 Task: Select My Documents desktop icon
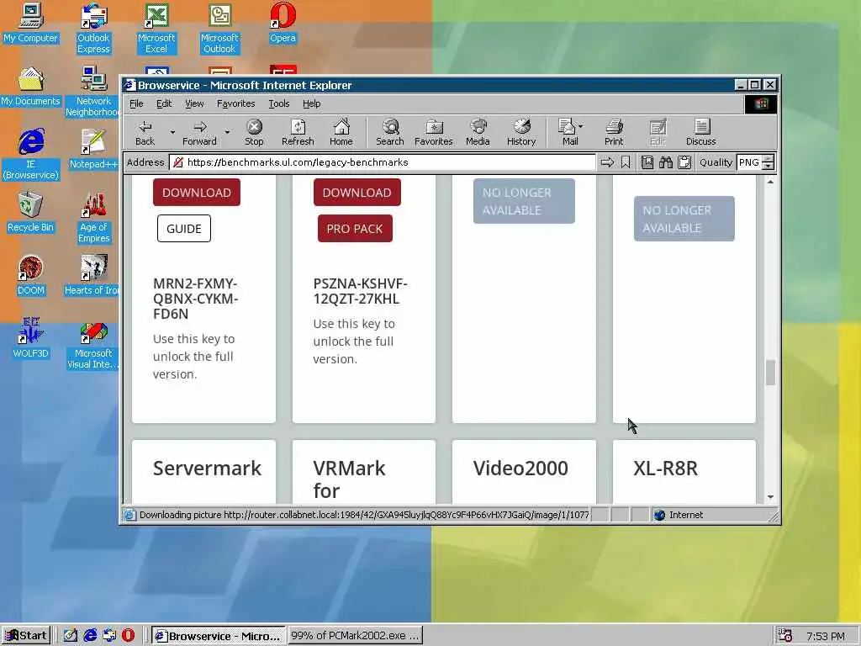pos(31,87)
